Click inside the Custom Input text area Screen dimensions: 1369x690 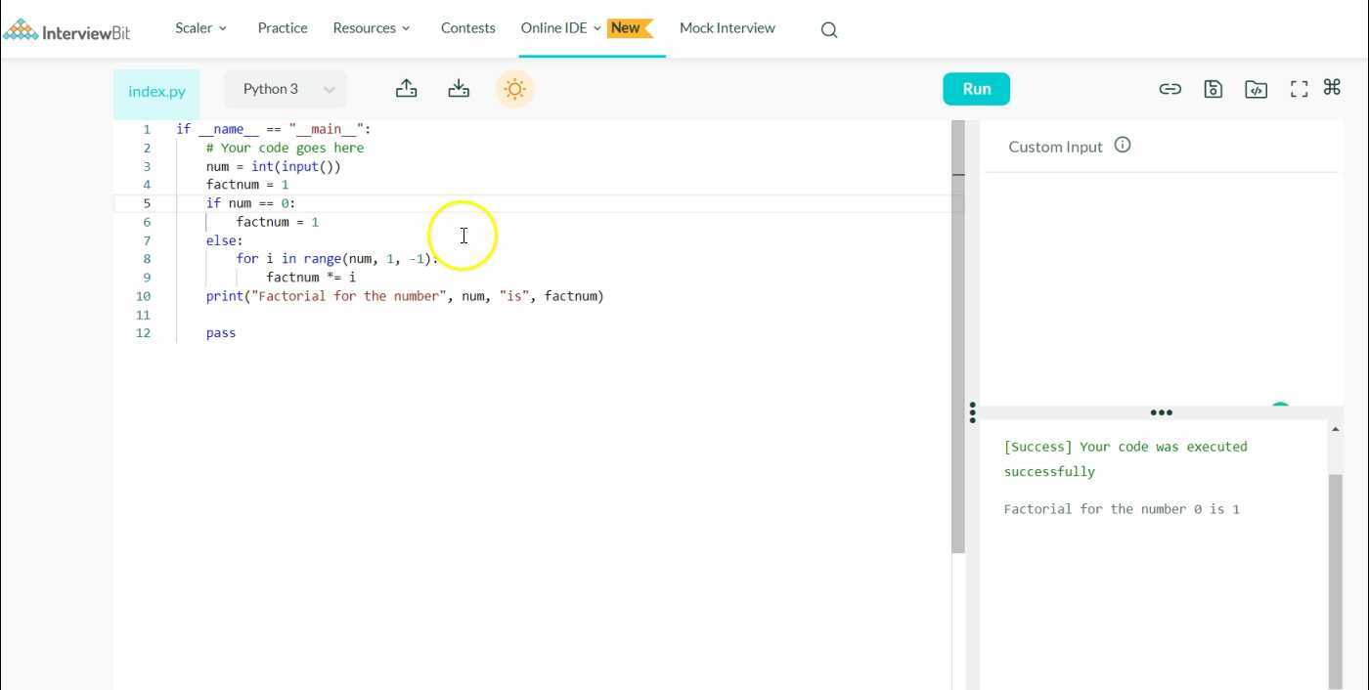(1162, 288)
